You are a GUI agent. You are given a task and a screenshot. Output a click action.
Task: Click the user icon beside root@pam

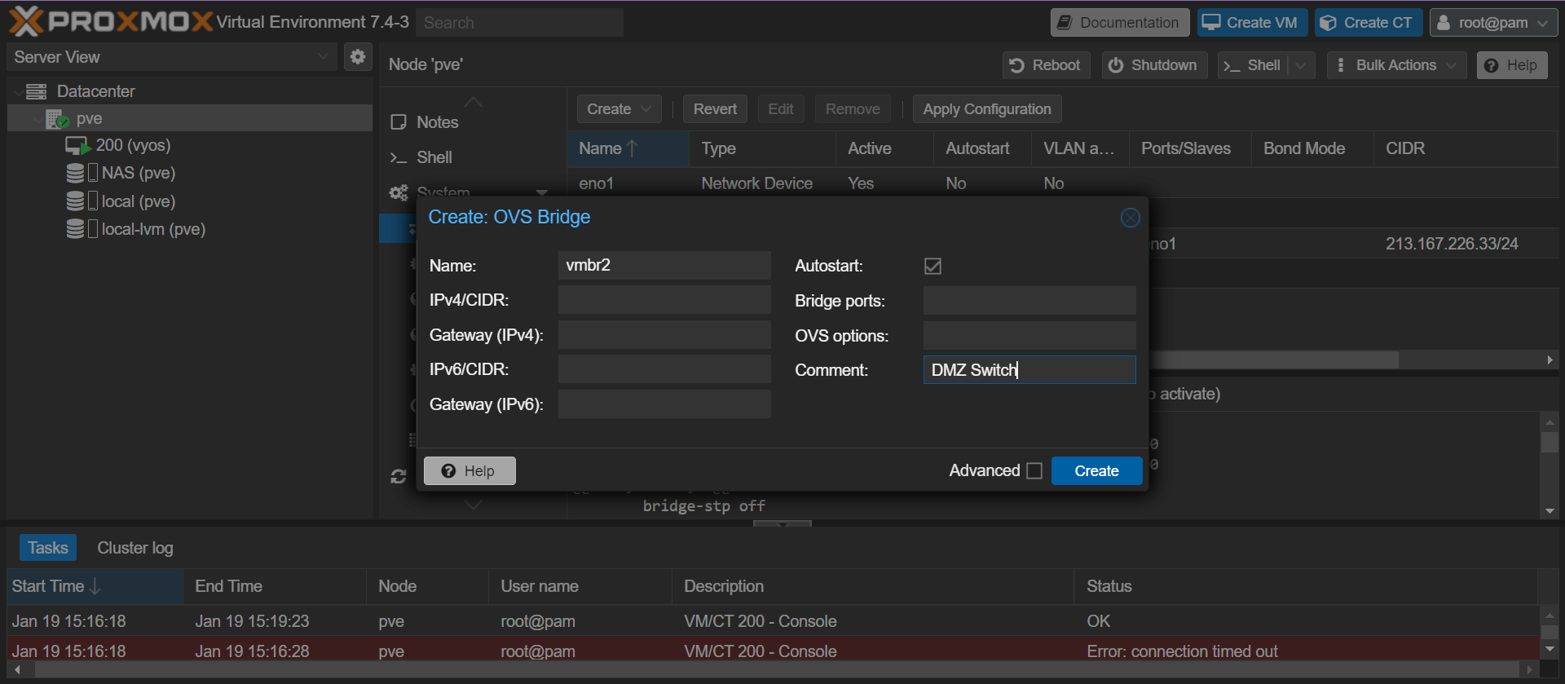click(1444, 23)
